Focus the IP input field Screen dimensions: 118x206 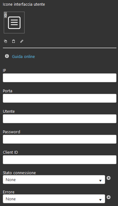pyautogui.click(x=59, y=78)
